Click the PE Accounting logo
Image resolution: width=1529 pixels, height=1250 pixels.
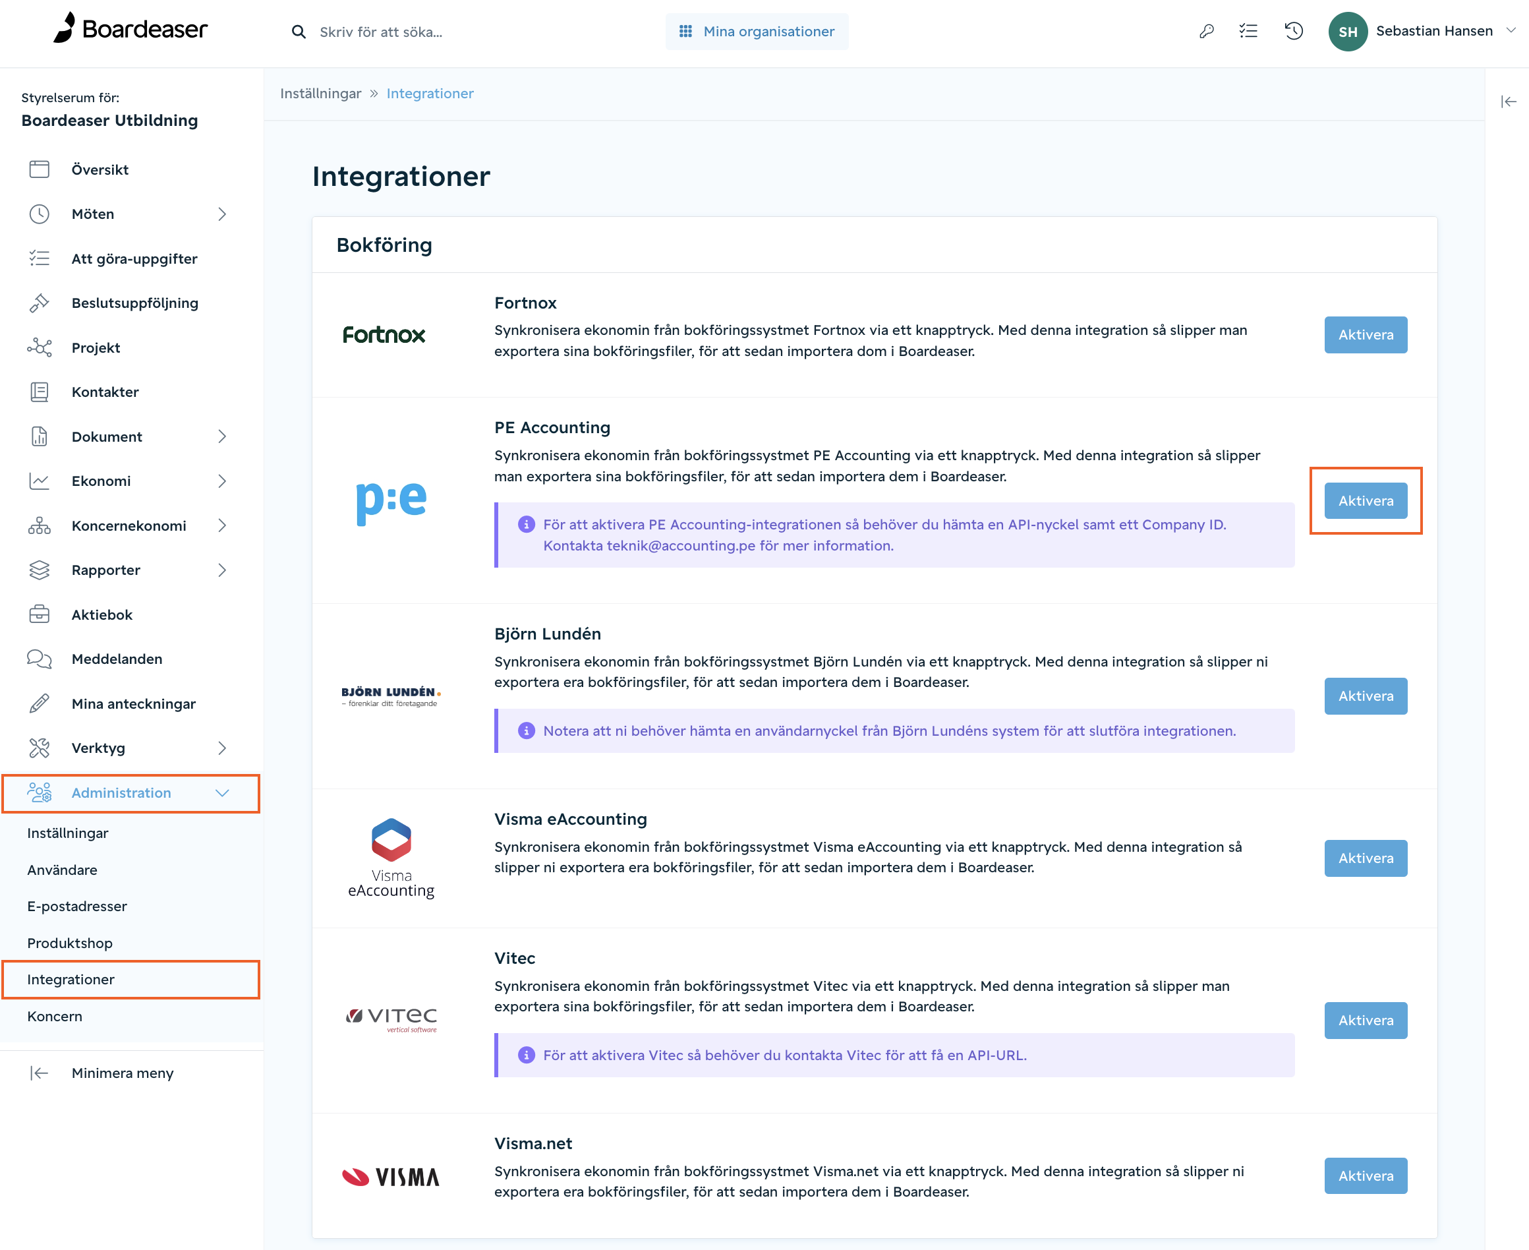click(391, 500)
